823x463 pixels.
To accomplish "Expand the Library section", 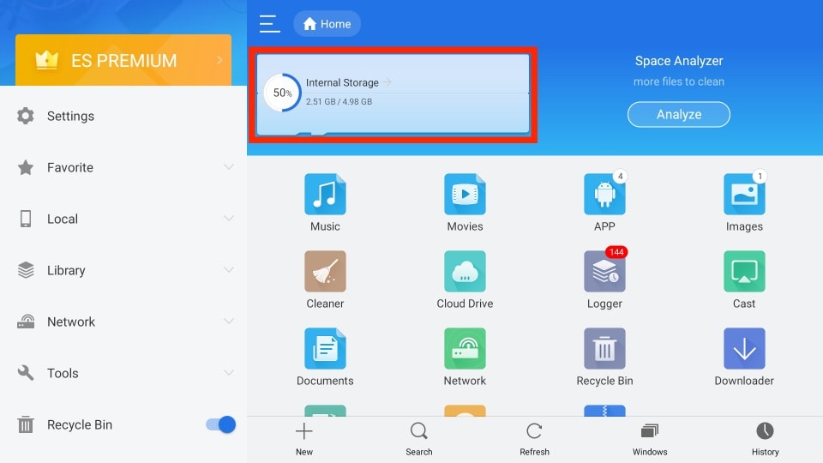I will tap(228, 270).
